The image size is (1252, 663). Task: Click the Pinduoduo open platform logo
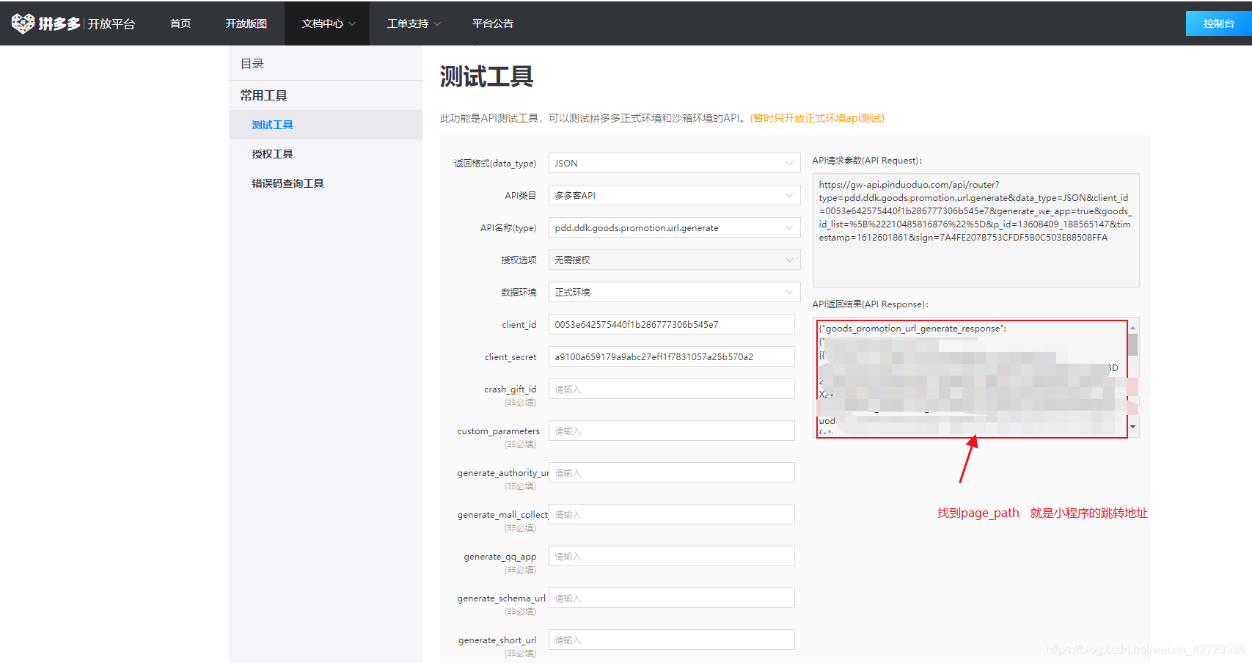[x=73, y=23]
